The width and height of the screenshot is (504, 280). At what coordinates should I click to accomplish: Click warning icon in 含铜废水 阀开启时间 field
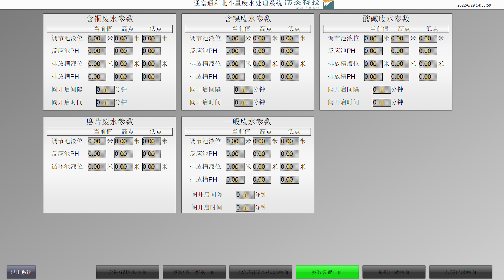(x=106, y=103)
